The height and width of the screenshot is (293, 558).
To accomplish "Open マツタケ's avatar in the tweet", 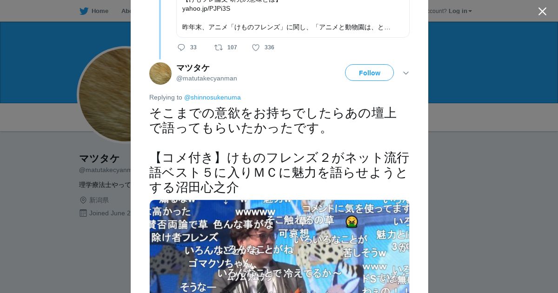I will [x=160, y=73].
